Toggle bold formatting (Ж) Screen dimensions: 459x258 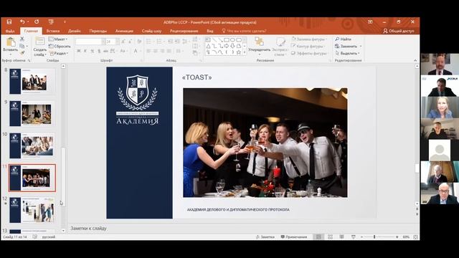click(x=79, y=51)
